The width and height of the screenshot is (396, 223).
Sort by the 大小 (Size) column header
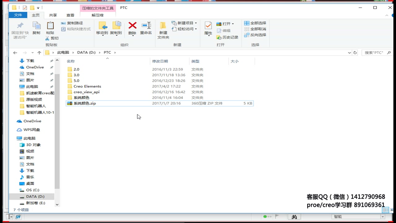coord(235,61)
